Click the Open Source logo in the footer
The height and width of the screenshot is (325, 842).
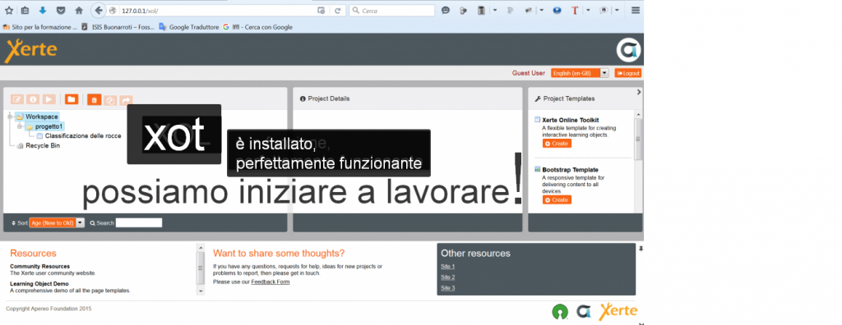tap(559, 311)
